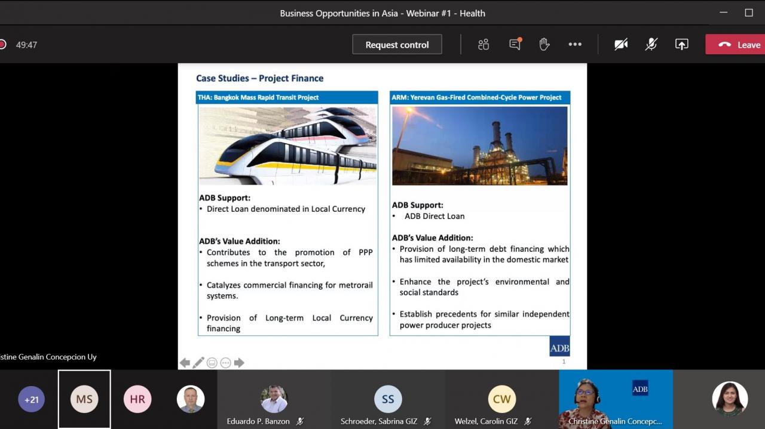Viewport: 765px width, 429px height.
Task: Open the slide options ellipsis circle icon
Action: click(x=225, y=363)
